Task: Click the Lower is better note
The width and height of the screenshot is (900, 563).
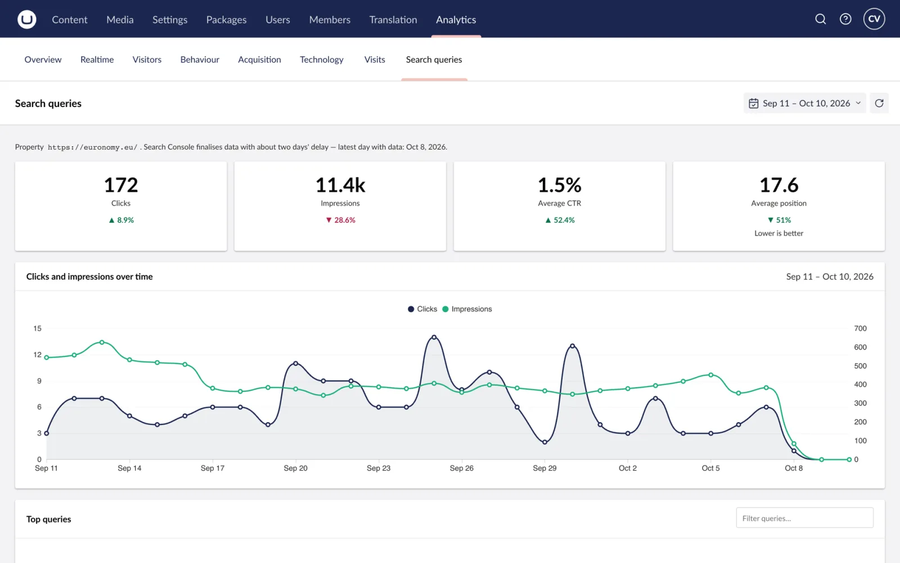Action: (x=779, y=233)
